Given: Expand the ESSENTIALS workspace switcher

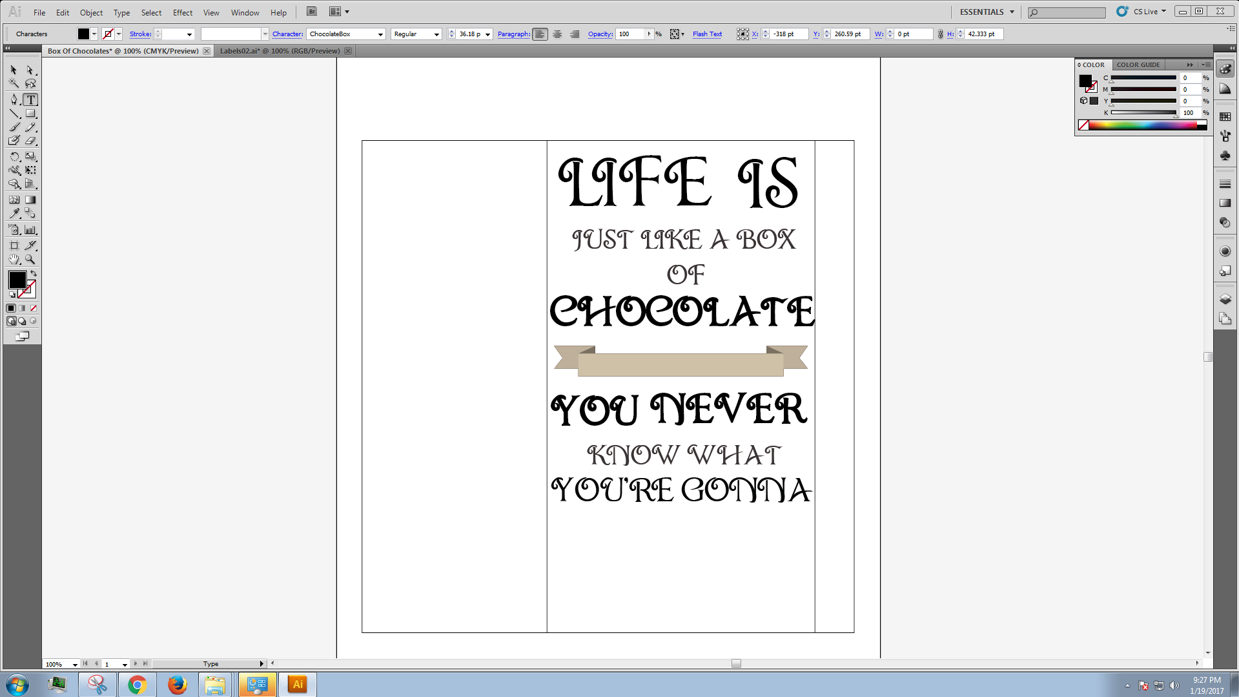Looking at the screenshot, I should [x=987, y=12].
